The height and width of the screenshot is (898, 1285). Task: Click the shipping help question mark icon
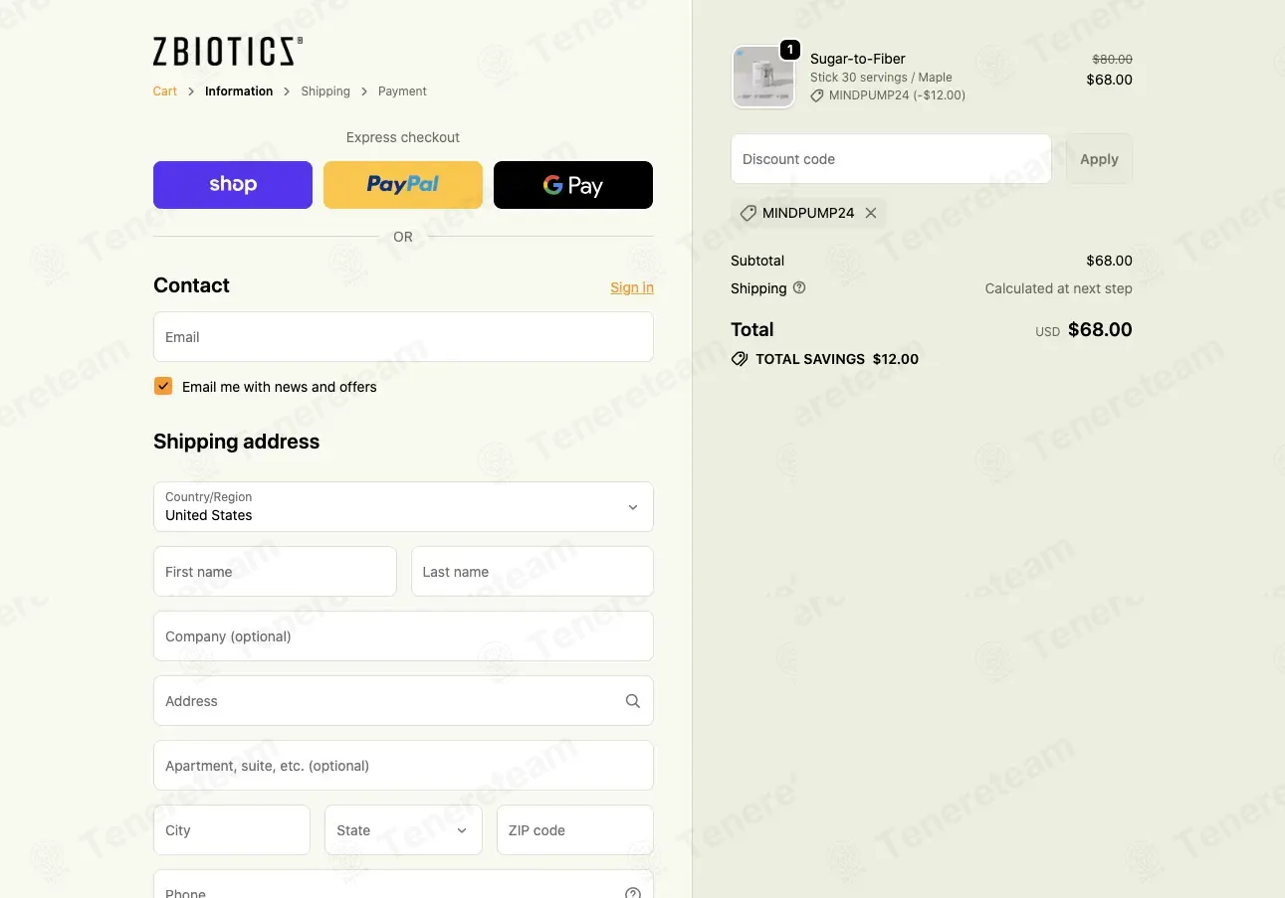799,287
